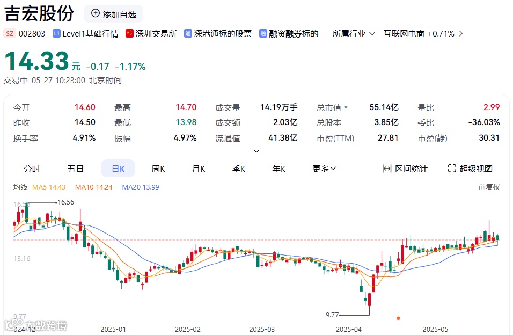513x335 pixels.
Task: Click the SZ exchange badge icon
Action: tap(10, 33)
